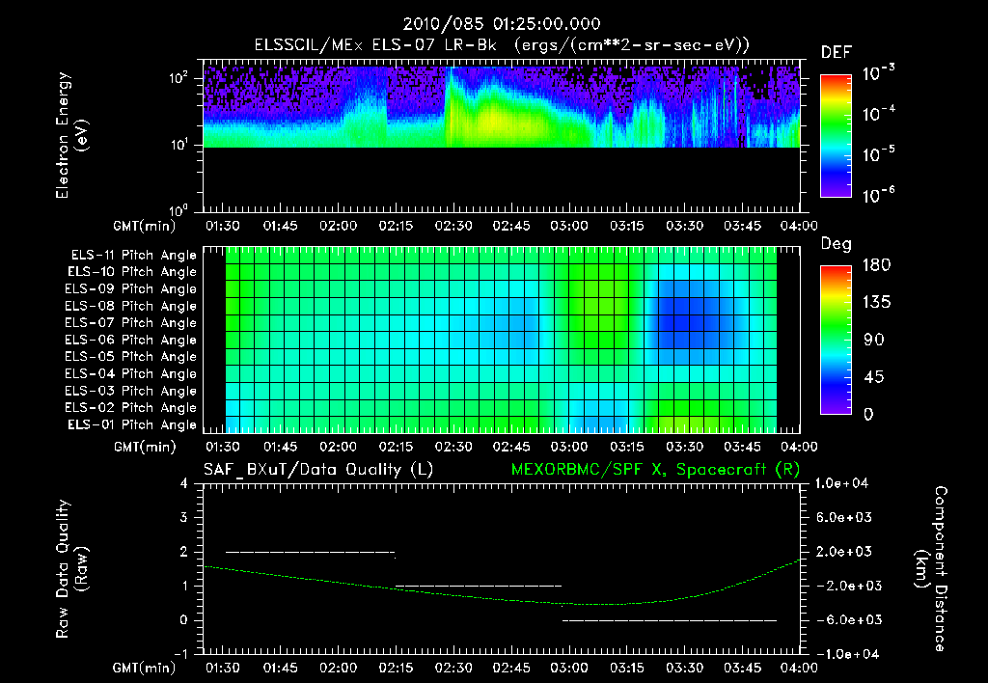This screenshot has width=988, height=683.
Task: Click the ELS-06 Pitch Angle row label
Action: click(130, 340)
